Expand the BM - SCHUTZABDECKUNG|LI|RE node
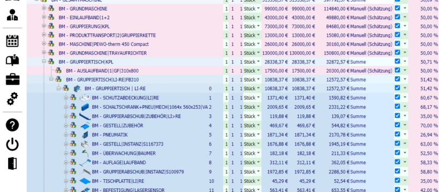Screen dimensions: 439x192 tap(66, 98)
